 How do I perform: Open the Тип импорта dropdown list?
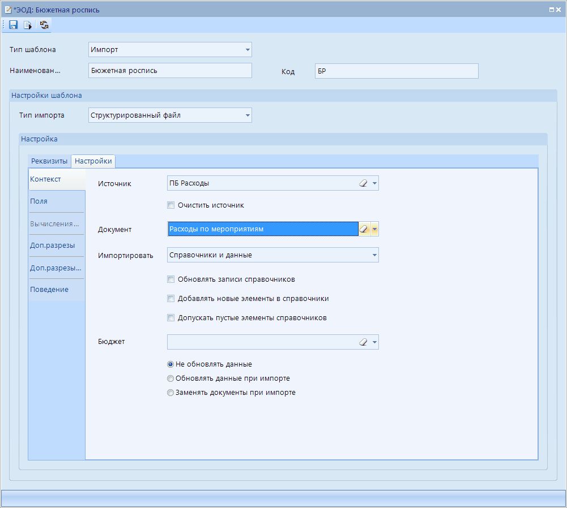click(248, 115)
